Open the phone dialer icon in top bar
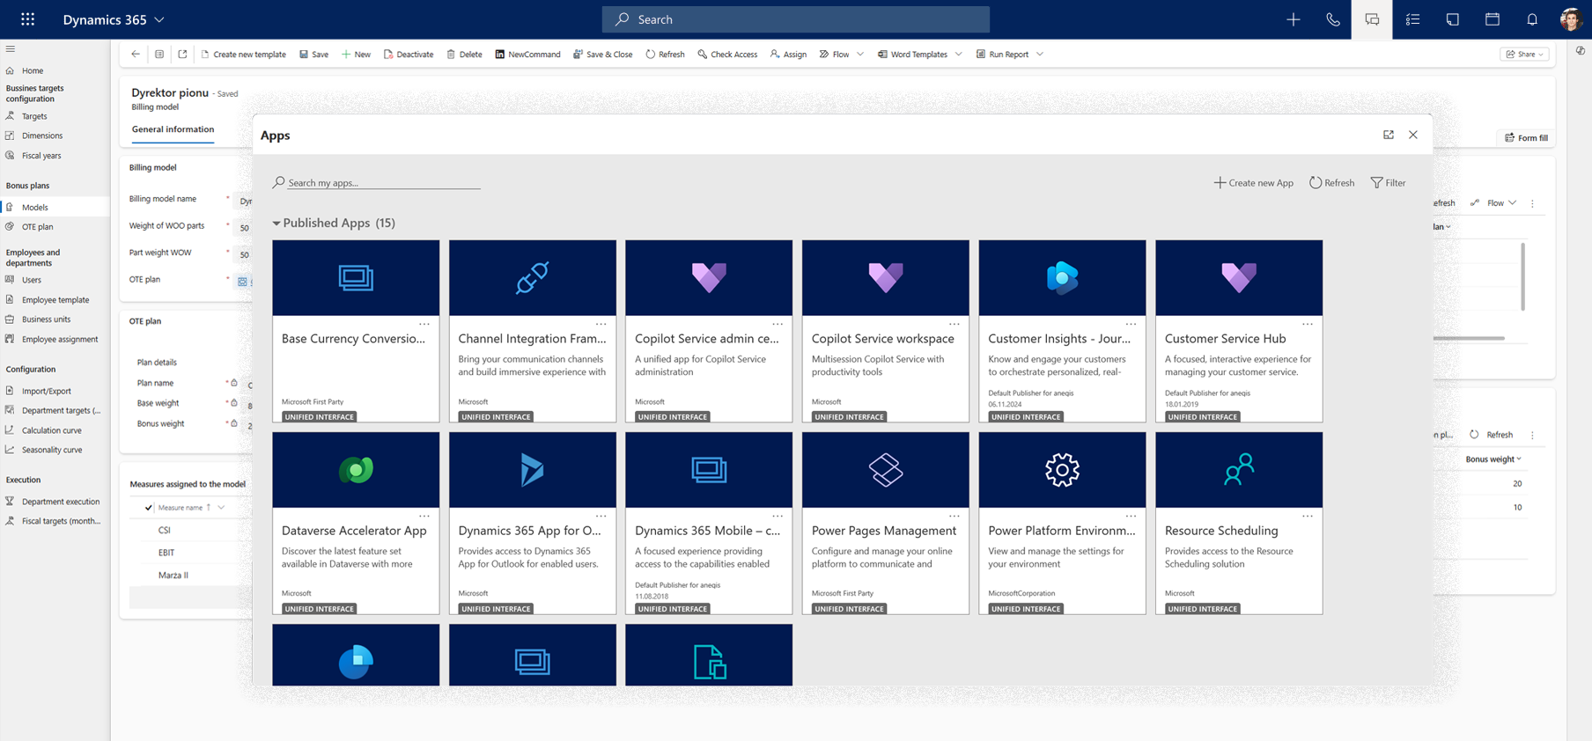1592x741 pixels. point(1333,19)
